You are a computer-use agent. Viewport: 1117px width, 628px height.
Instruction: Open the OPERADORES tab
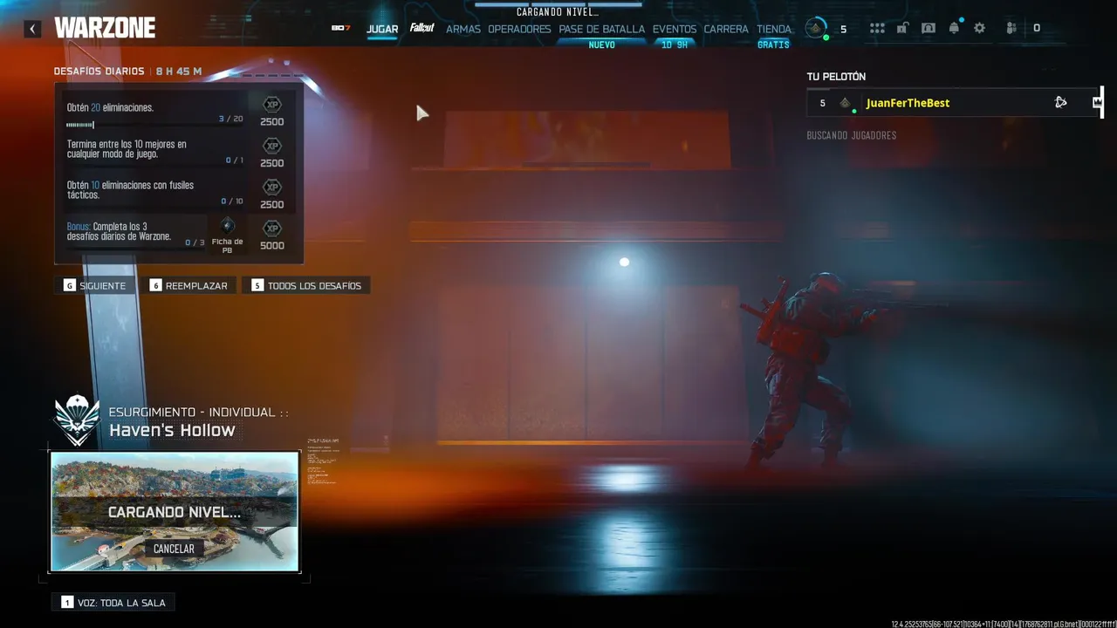pyautogui.click(x=519, y=29)
